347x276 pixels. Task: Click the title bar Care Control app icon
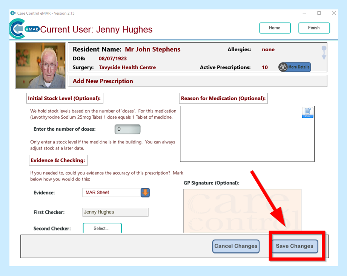coord(13,13)
